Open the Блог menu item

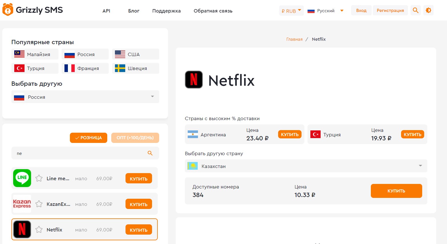(x=134, y=11)
